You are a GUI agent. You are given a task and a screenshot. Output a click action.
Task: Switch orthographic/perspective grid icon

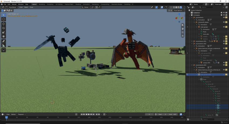pos(183,36)
